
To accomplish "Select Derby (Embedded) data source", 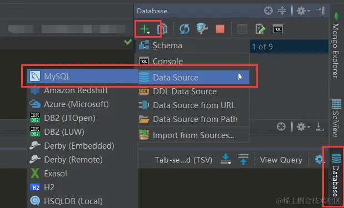I will (82, 146).
